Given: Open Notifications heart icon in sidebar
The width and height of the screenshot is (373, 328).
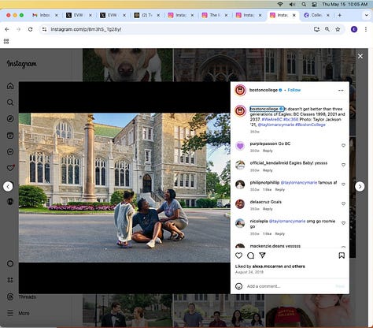Looking at the screenshot, I should [x=10, y=168].
